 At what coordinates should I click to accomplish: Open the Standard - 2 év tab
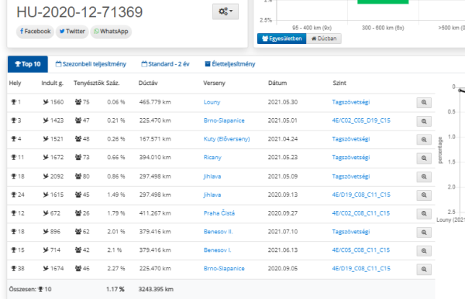165,64
